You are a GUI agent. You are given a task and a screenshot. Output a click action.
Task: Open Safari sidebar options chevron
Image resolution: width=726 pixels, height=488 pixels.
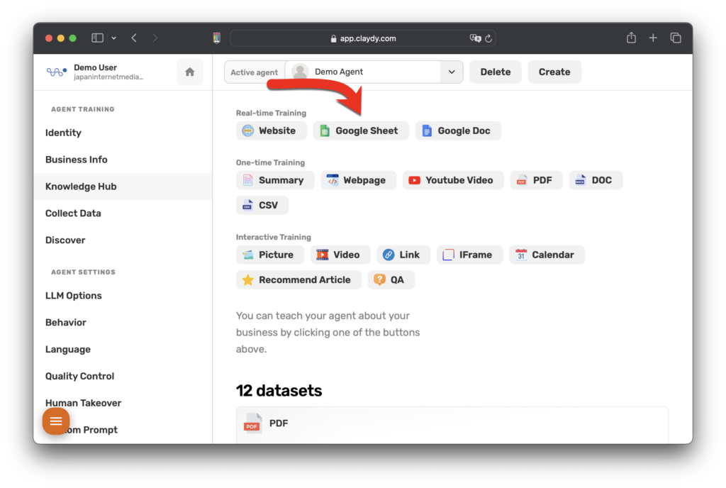click(x=114, y=38)
